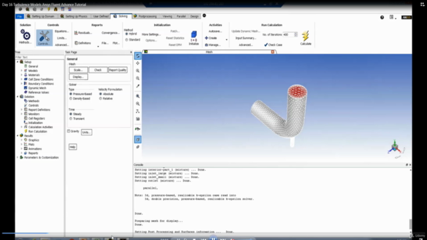Click the highlighted box icon in viewport toolbar
This screenshot has width=427, height=240.
tap(138, 139)
